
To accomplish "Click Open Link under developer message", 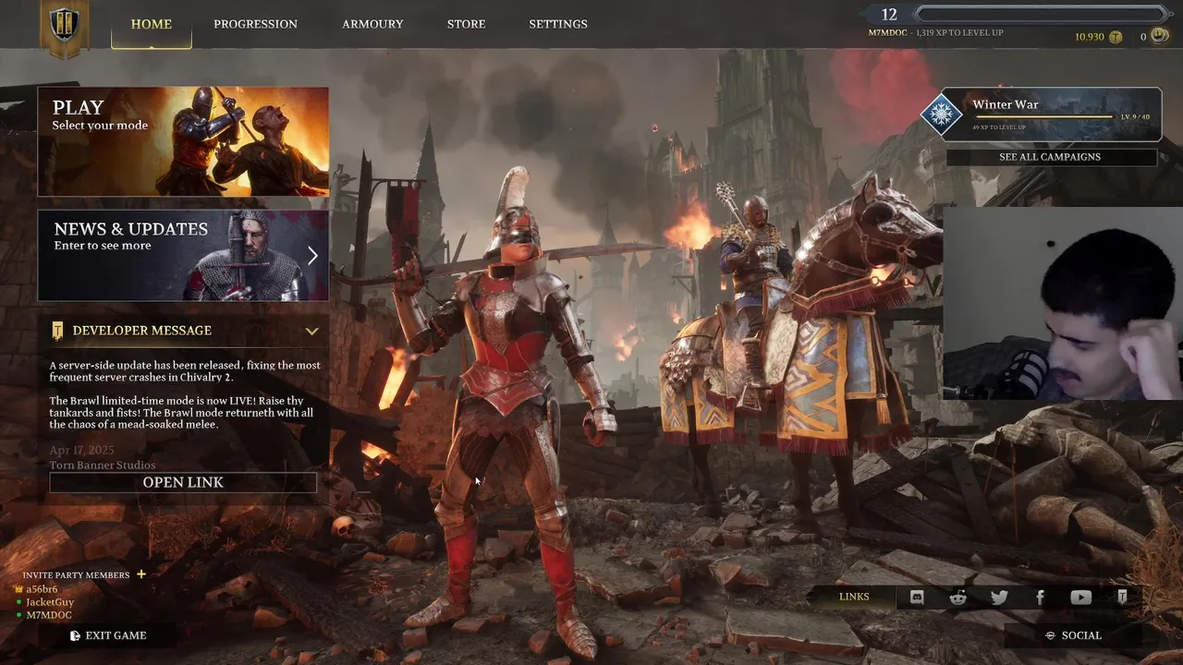I will tap(183, 482).
